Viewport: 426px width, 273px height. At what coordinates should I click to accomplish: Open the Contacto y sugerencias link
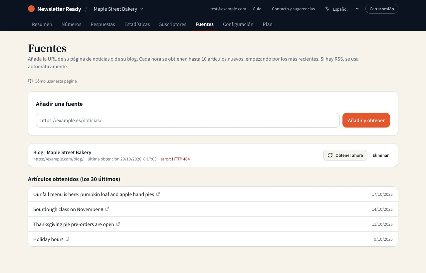(x=293, y=9)
